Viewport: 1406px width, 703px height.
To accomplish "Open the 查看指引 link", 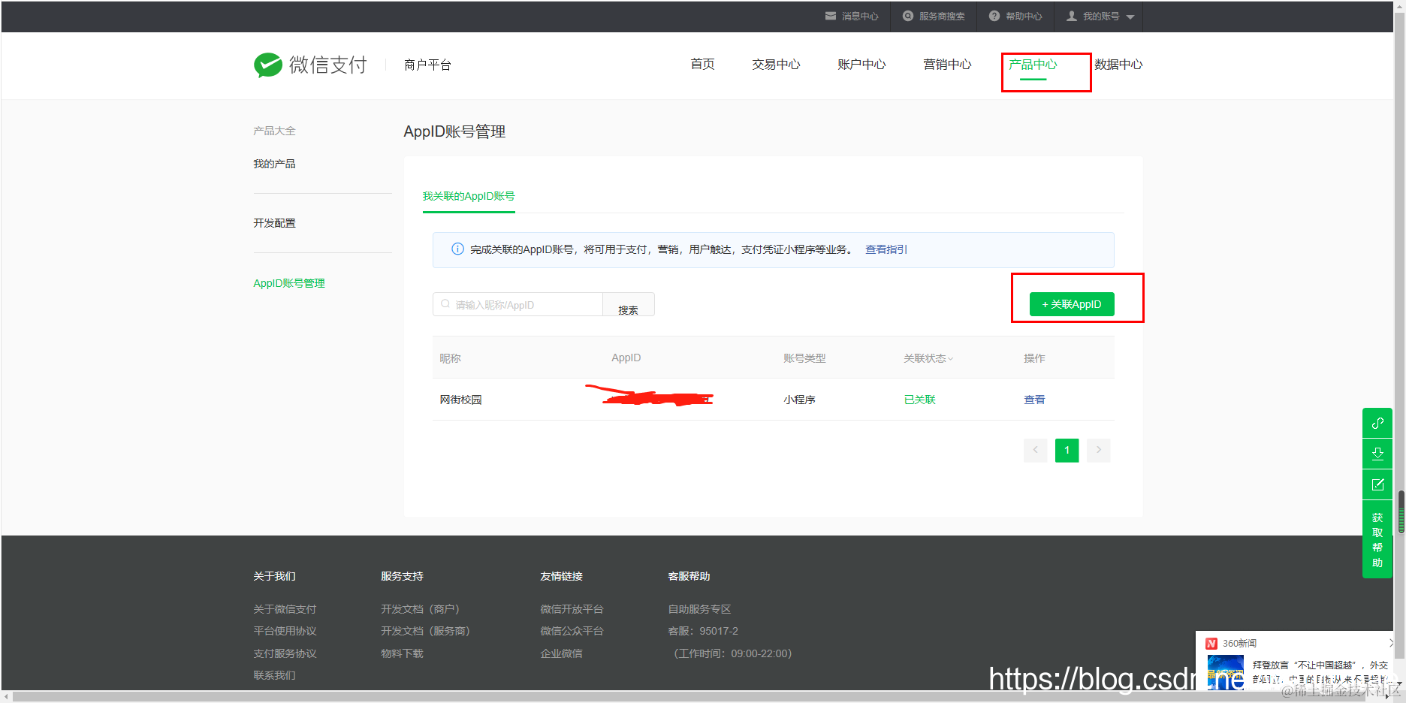I will tap(886, 249).
